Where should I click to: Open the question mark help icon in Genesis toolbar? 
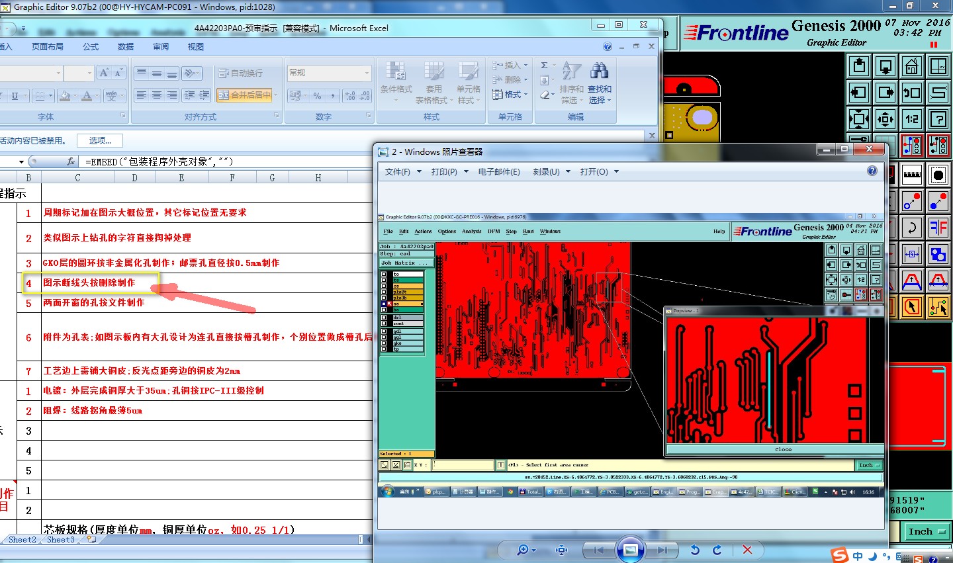coord(938,119)
